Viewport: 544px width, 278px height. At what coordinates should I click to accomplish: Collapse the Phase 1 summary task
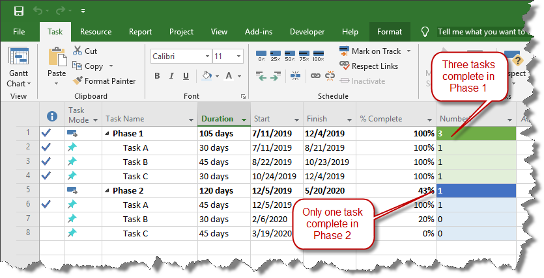click(x=107, y=134)
